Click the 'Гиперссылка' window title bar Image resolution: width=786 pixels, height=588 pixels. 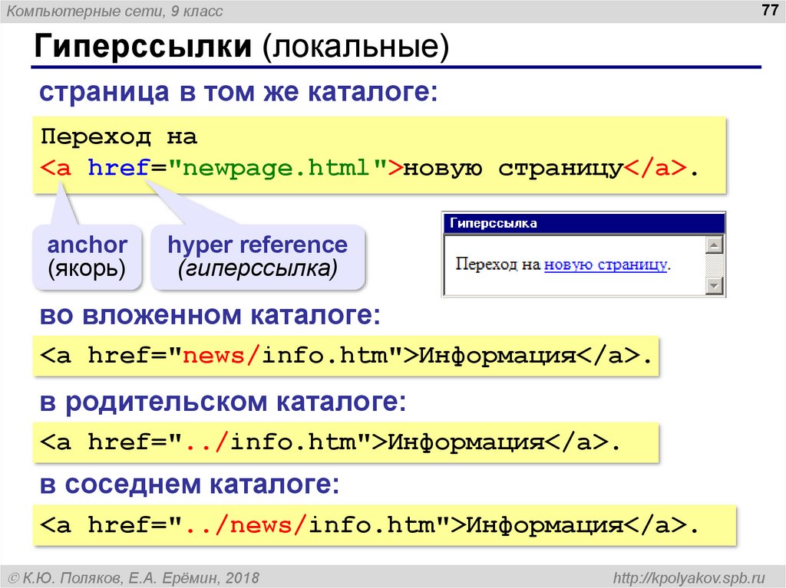coord(584,223)
